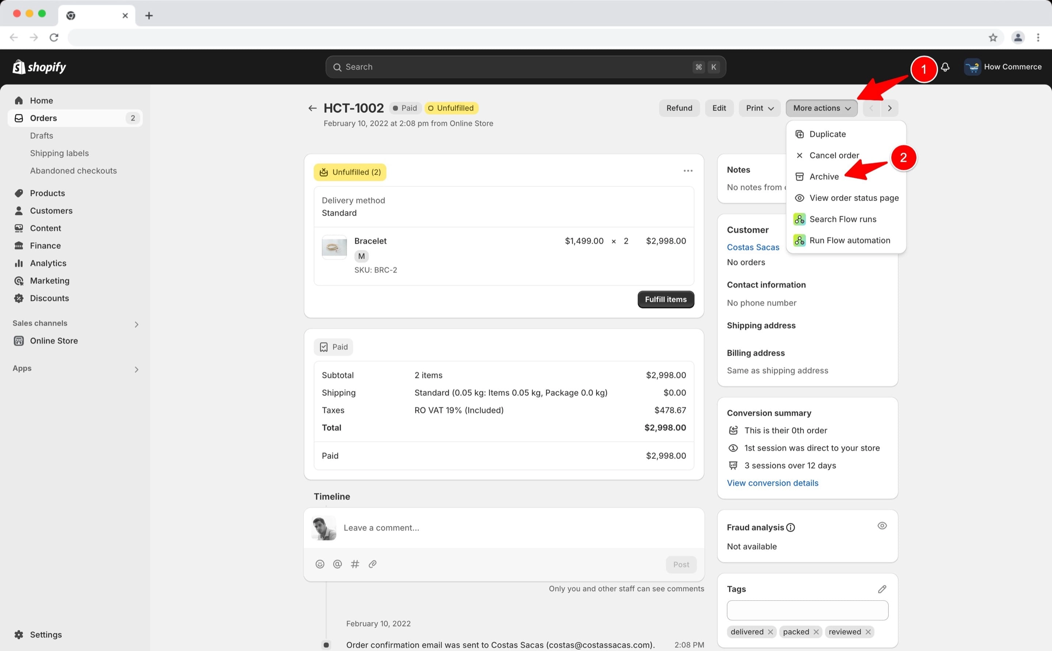Bookmark this page with the star icon
Viewport: 1052px width, 651px height.
(993, 38)
